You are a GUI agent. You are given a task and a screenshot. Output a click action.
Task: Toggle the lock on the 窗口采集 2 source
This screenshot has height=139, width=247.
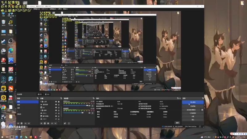pyautogui.click(x=59, y=116)
